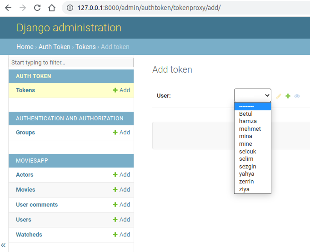Click the forward arrow in the browser
Image resolution: width=310 pixels, height=252 pixels.
(23, 8)
